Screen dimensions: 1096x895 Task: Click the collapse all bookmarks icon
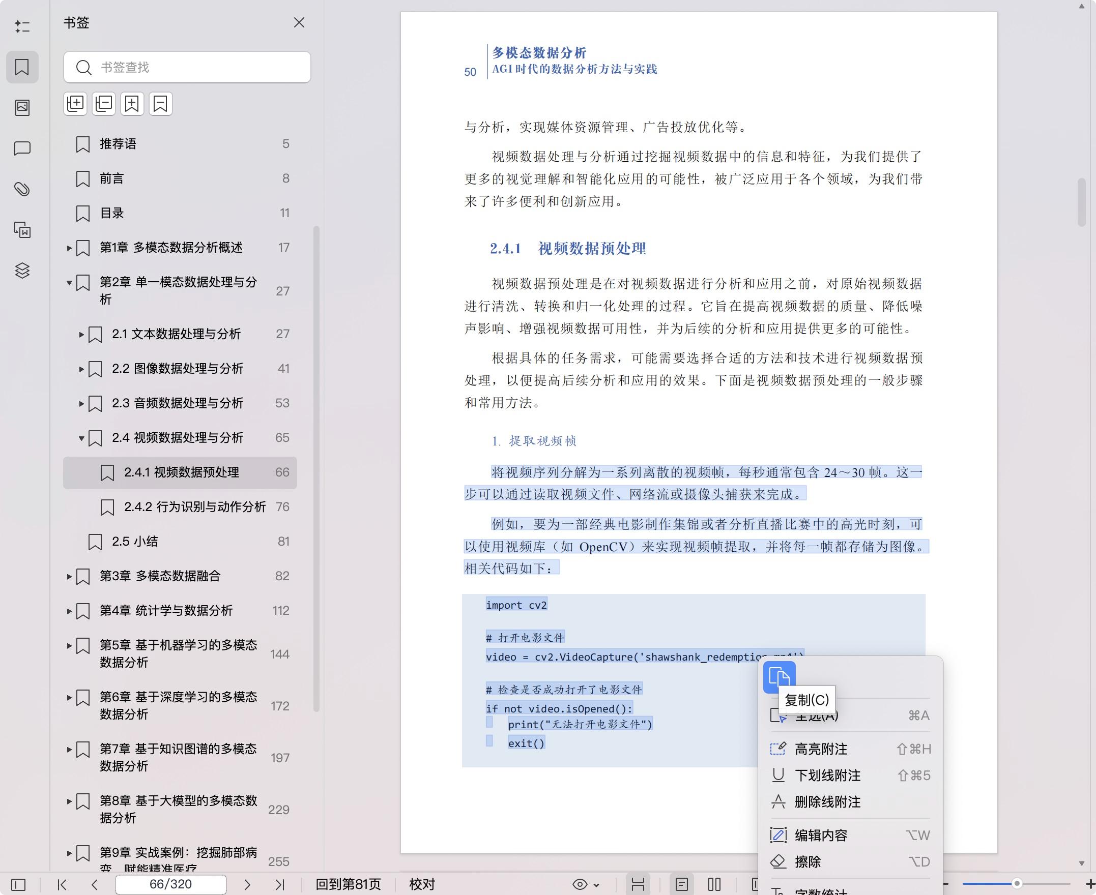pos(104,104)
